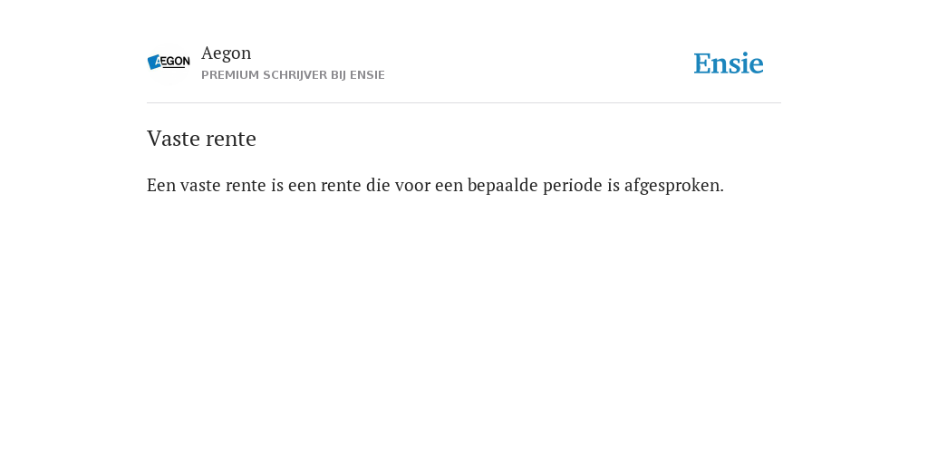Click the capitalized 'Een' starting the sentence

tap(161, 185)
